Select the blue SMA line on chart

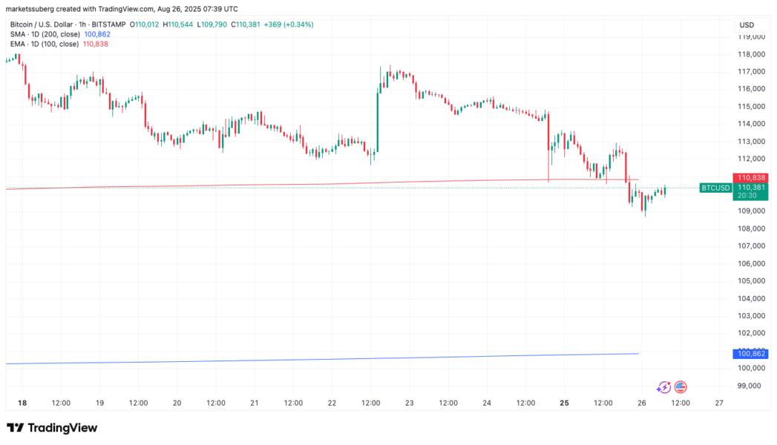point(297,360)
